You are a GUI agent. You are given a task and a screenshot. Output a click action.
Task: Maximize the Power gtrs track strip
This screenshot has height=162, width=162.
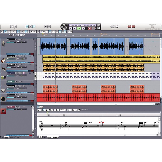(x=33, y=56)
